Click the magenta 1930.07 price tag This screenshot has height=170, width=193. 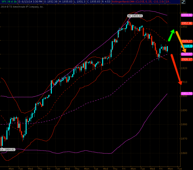point(186,54)
